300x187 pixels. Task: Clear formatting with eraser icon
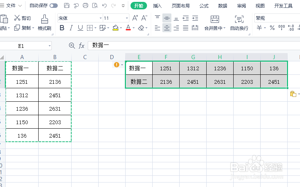coord(141,28)
